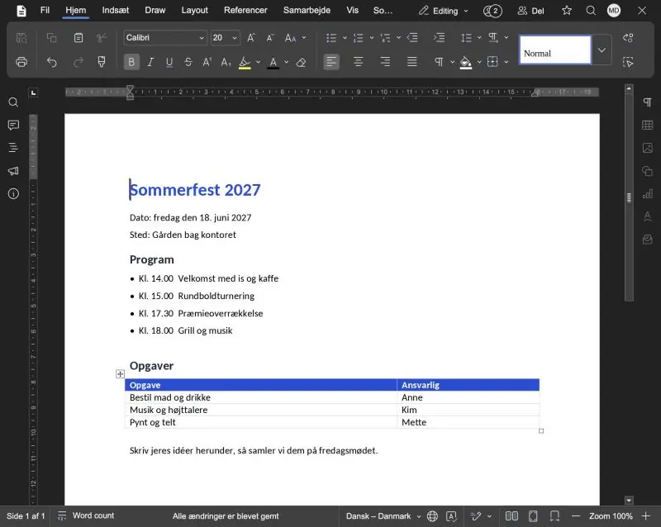Apply superscript formatting

click(207, 63)
